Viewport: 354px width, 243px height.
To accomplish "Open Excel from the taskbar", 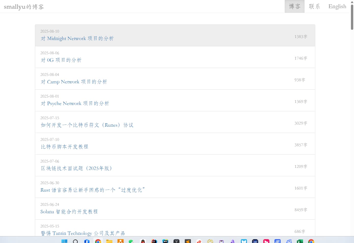I will coord(300,241).
